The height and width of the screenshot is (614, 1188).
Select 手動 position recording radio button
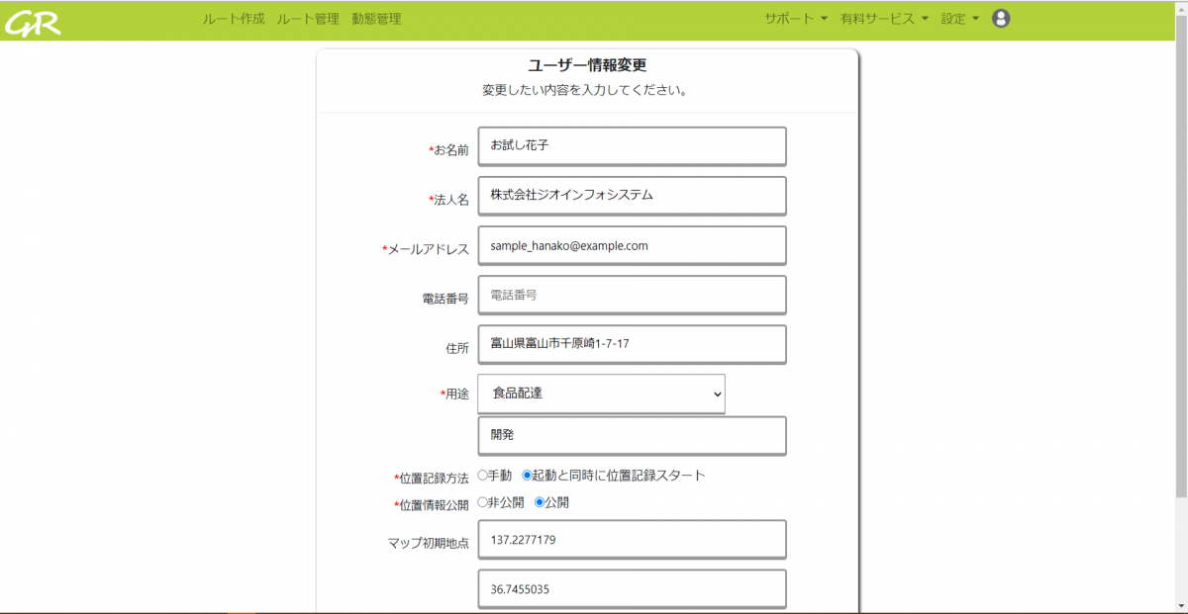pos(483,476)
